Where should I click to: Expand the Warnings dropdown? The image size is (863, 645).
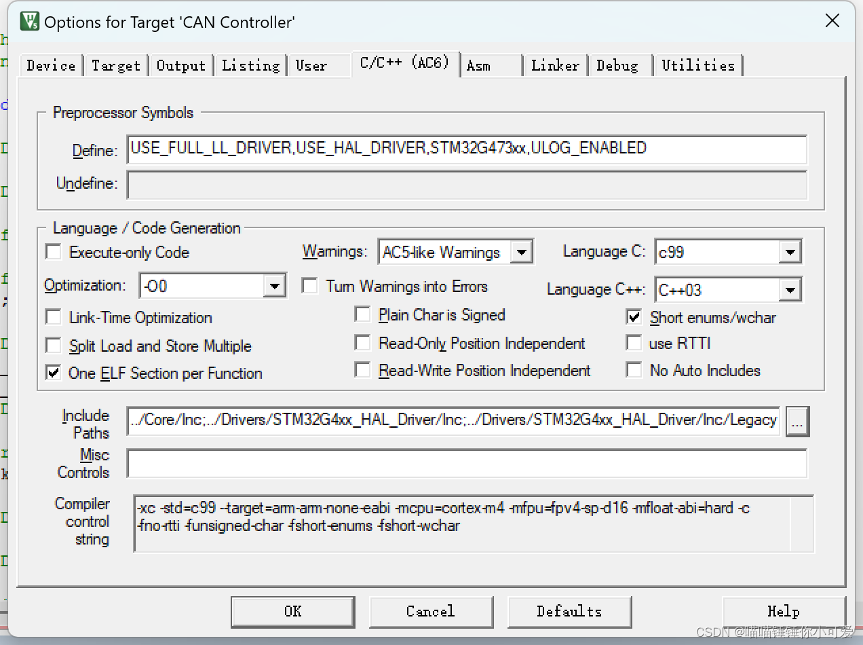click(x=520, y=252)
